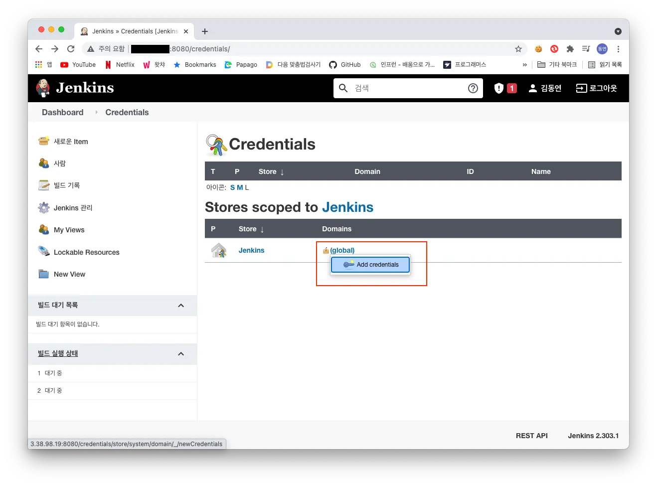Click the security warning shield icon
The image size is (657, 486).
[498, 88]
